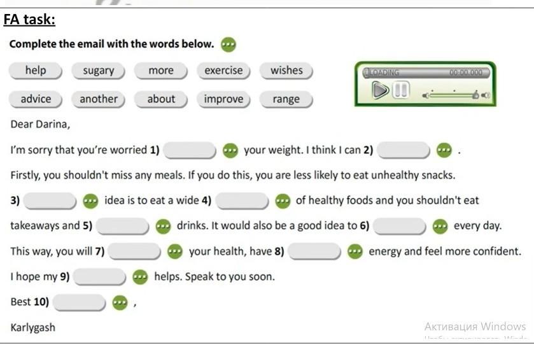The image size is (534, 345).
Task: Click the audio loading progress bar
Action: click(x=426, y=73)
